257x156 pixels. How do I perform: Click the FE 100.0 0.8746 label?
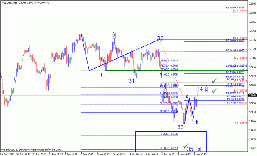coord(235,93)
